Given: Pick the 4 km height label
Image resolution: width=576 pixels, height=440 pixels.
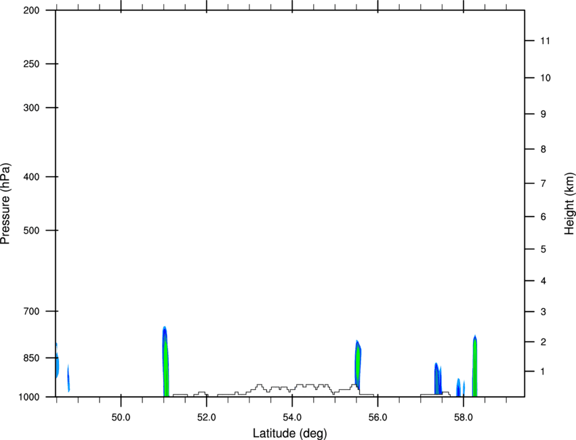Looking at the screenshot, I should click(543, 281).
